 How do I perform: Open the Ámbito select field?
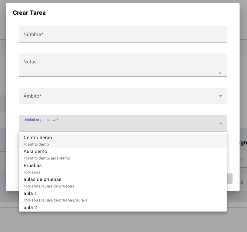123,96
